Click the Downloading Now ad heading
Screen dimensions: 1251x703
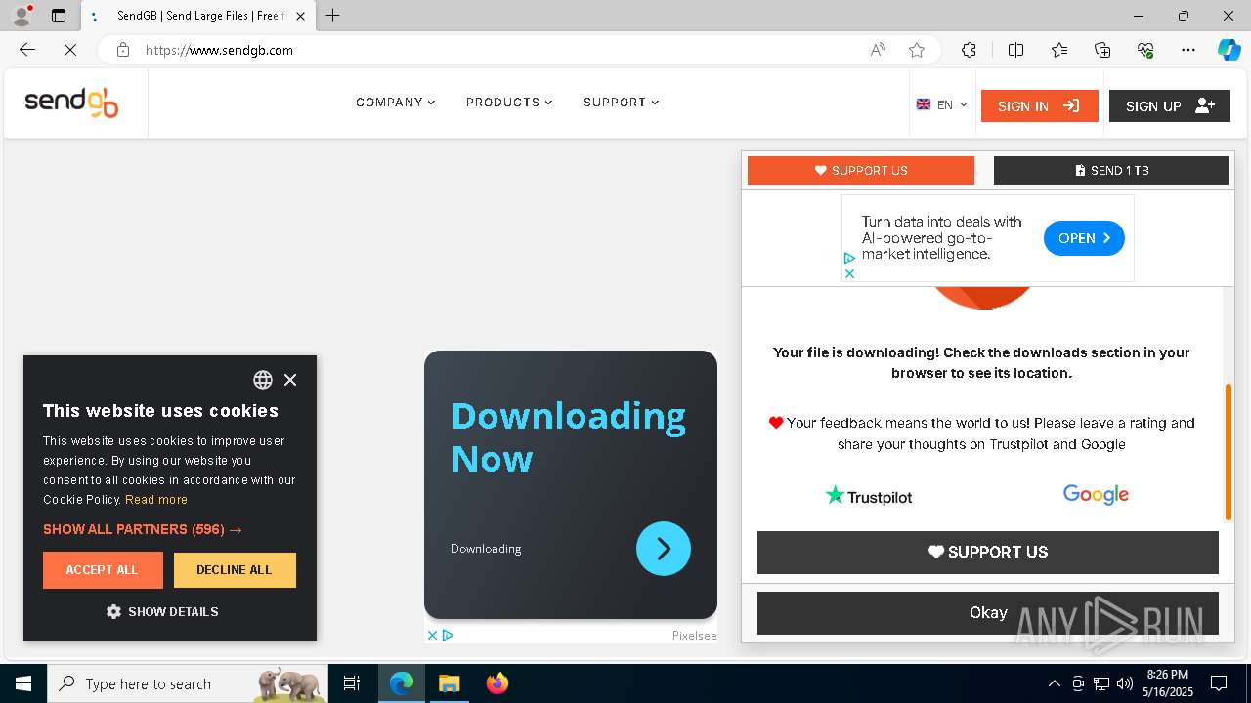[x=568, y=436]
